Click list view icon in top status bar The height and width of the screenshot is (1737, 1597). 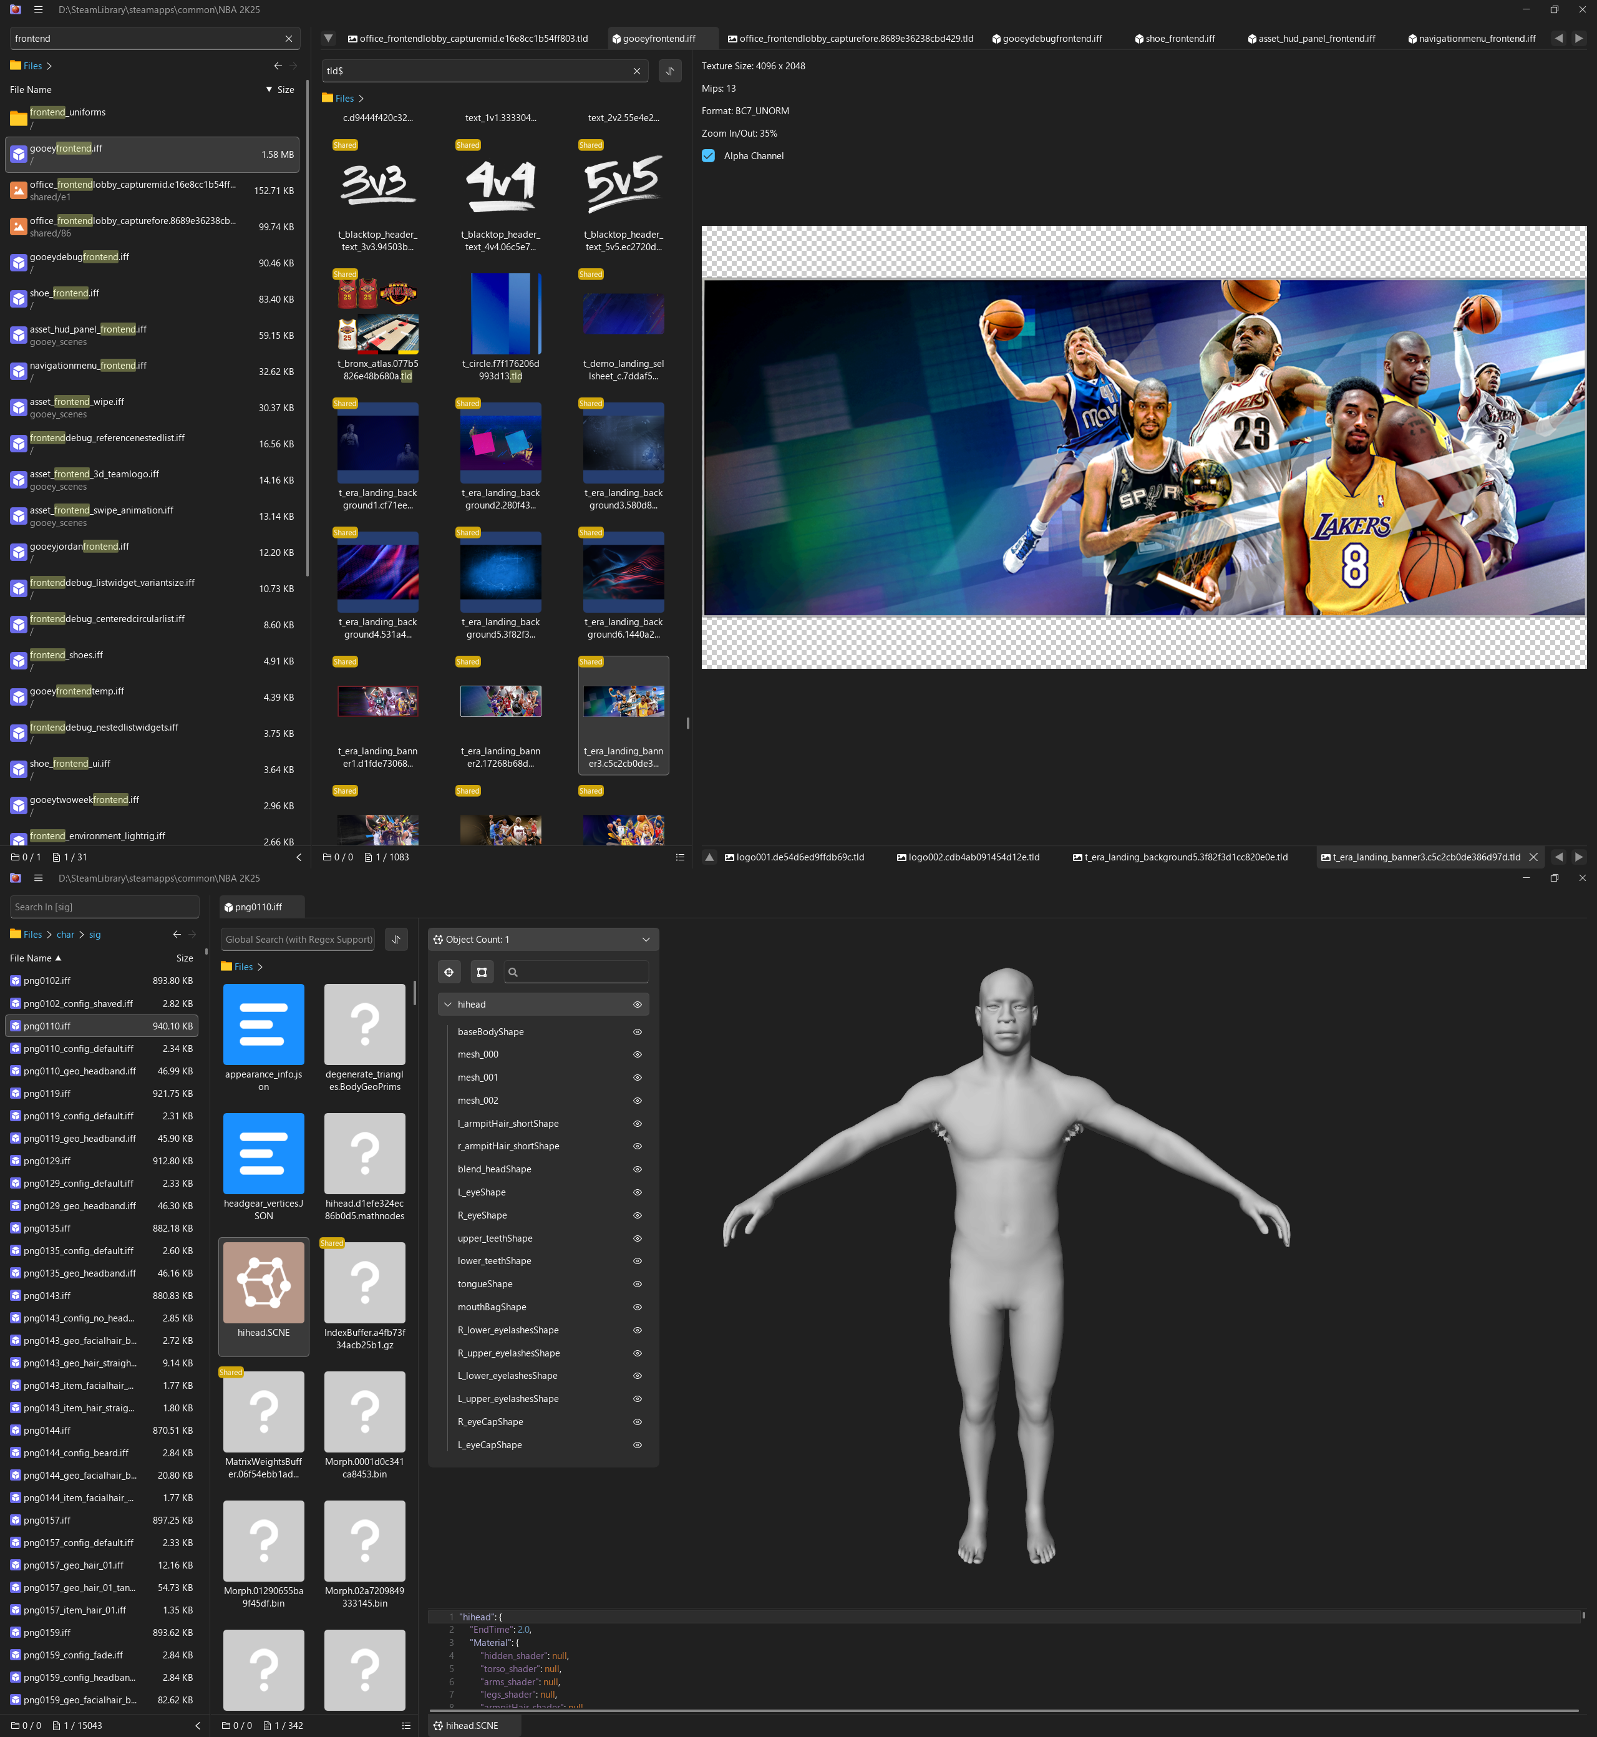point(680,857)
